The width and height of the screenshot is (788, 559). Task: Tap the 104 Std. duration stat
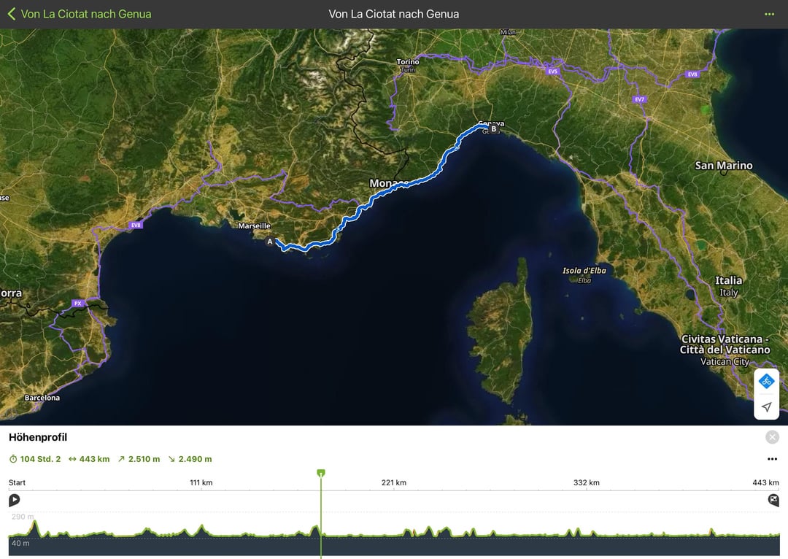click(35, 459)
